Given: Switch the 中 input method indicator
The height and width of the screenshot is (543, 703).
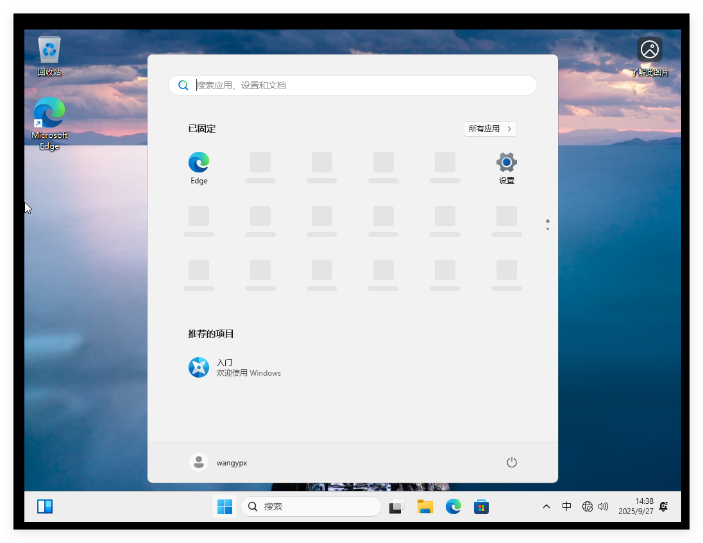Looking at the screenshot, I should coord(567,506).
